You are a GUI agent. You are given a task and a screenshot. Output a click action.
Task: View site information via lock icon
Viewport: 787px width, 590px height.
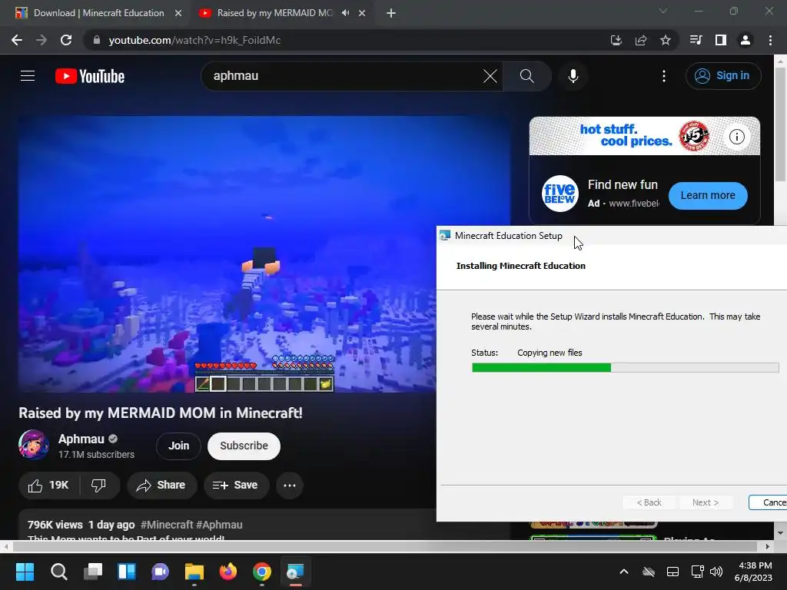point(97,40)
